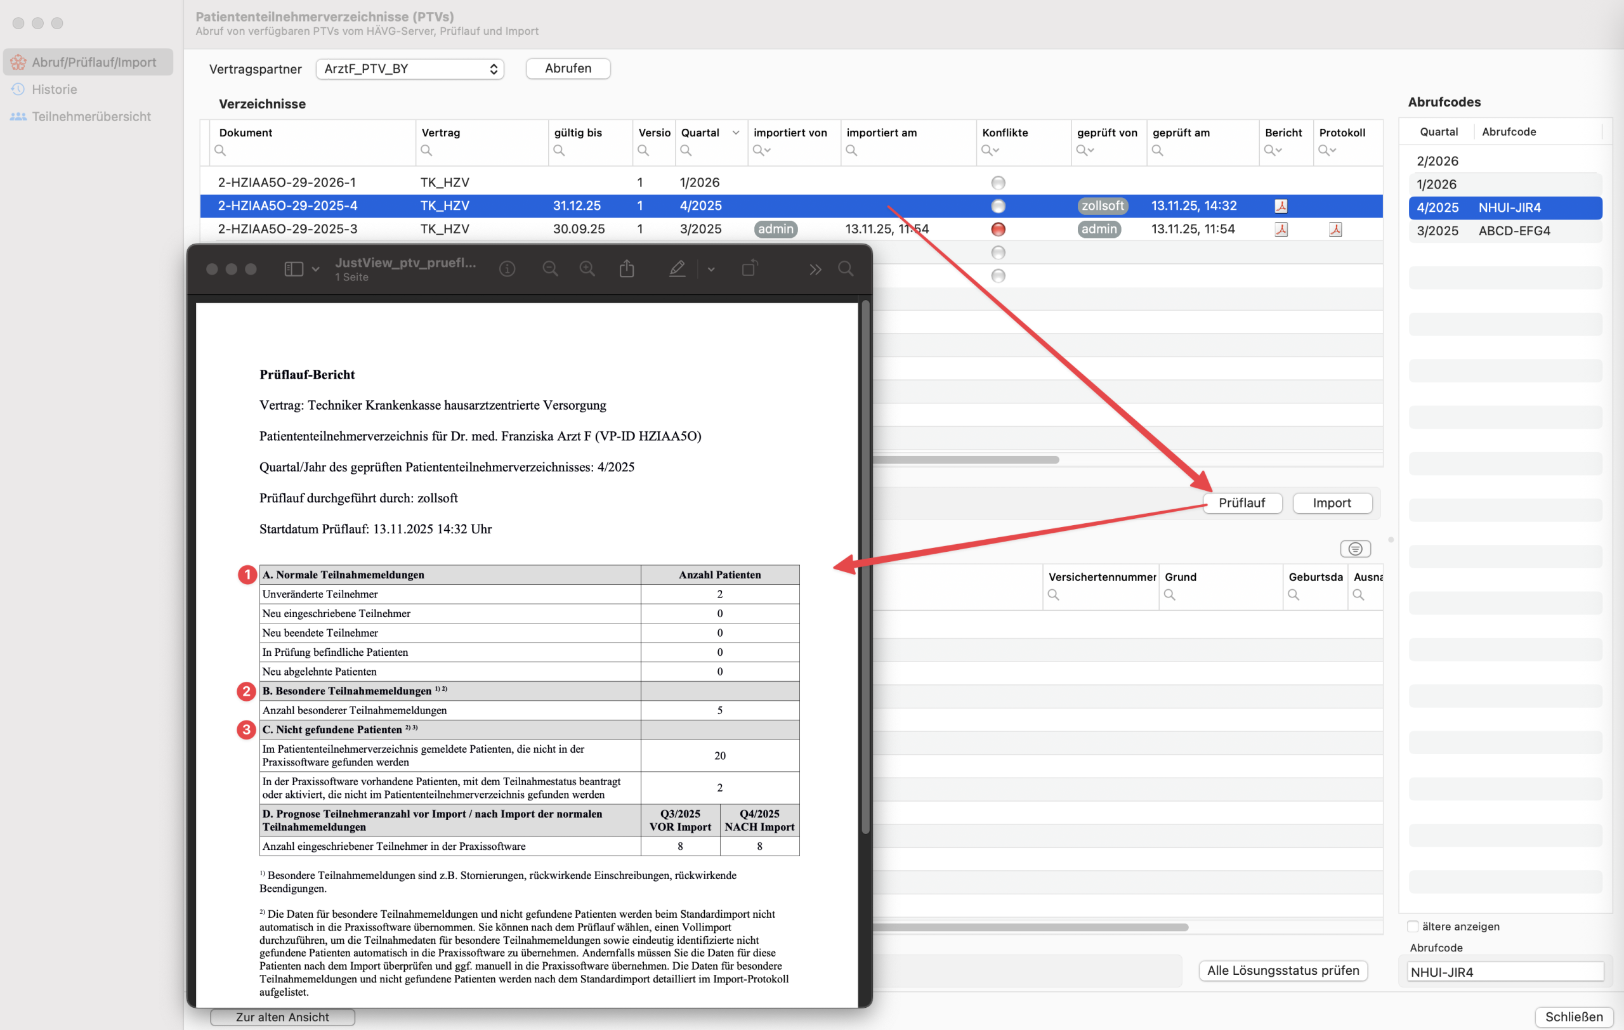1624x1030 pixels.
Task: Click the zoom in magnifier in Preview
Action: [x=587, y=269]
